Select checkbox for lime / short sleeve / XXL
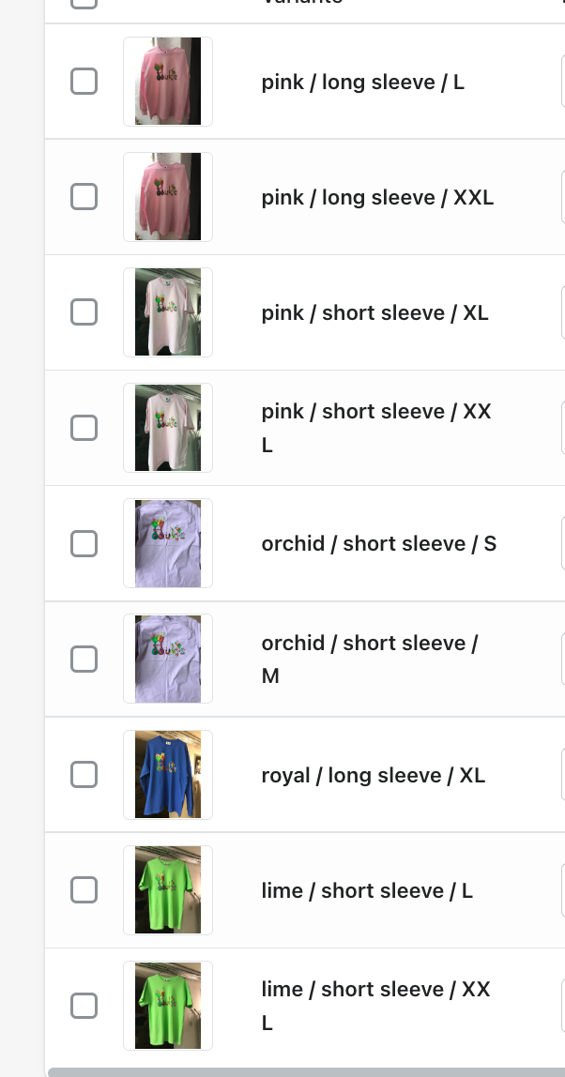This screenshot has width=565, height=1077. (x=84, y=1006)
